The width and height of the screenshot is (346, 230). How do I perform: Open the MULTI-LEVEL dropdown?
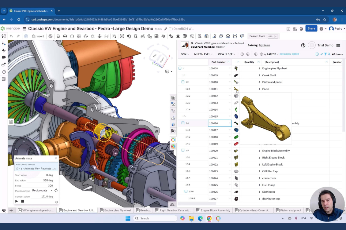click(x=203, y=54)
